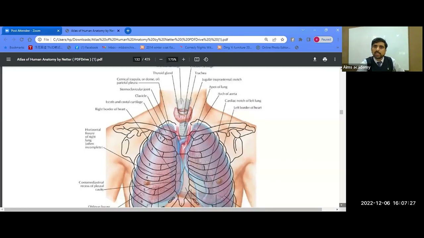The width and height of the screenshot is (424, 238).
Task: Open the Paused profile button
Action: (323, 40)
